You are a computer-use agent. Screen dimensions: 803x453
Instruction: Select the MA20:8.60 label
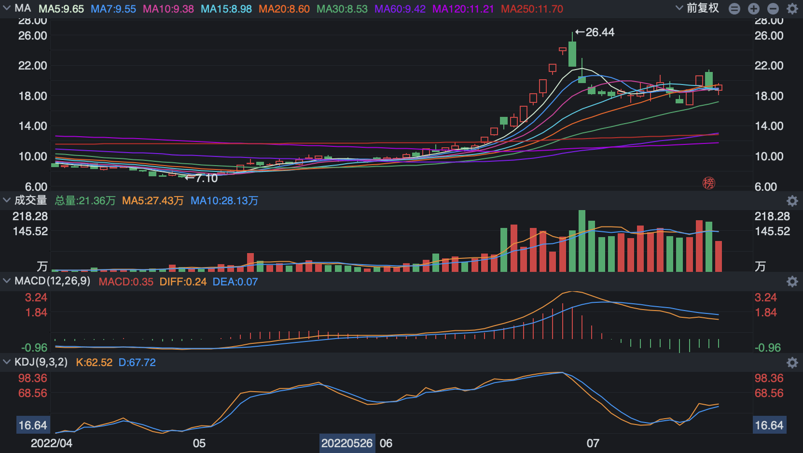tap(284, 9)
